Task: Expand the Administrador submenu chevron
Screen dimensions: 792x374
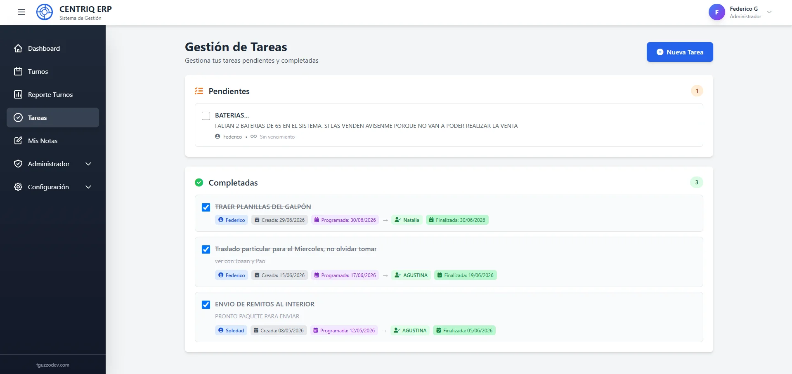Action: (88, 164)
